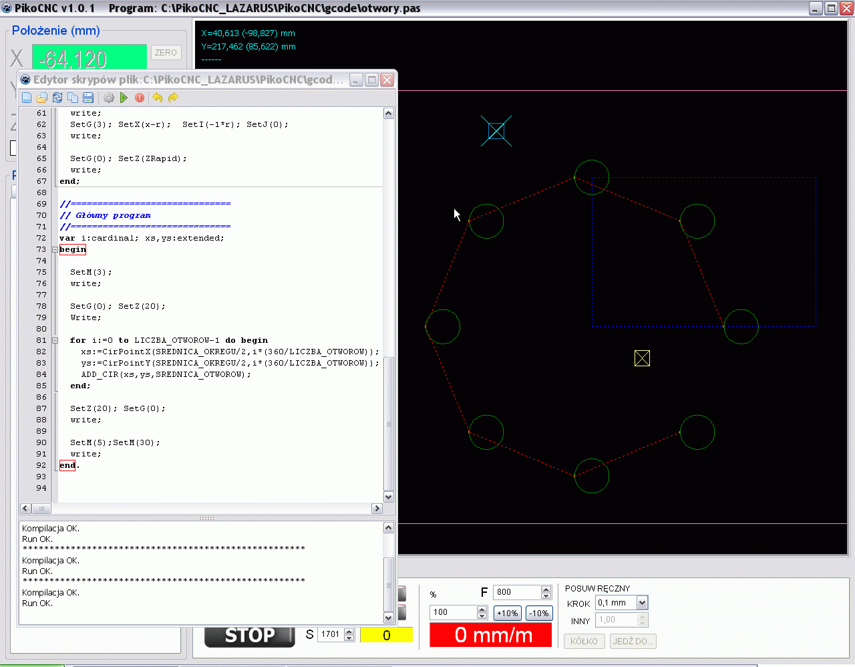Click the code editor vertical scrollbar down arrow
855x667 pixels.
(389, 497)
